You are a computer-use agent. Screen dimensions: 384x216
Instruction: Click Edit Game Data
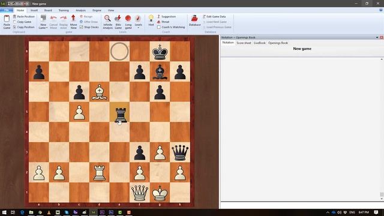(x=214, y=16)
